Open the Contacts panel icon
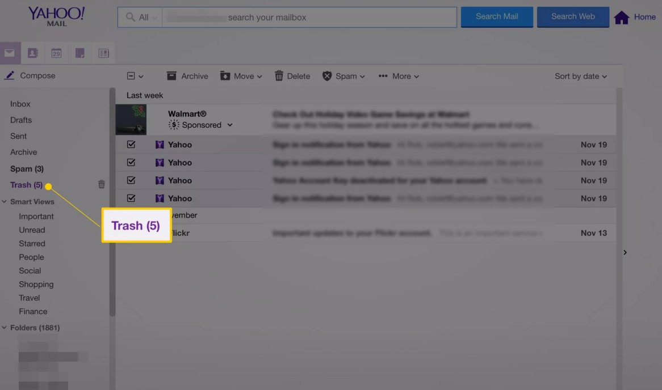This screenshot has width=662, height=390. (x=32, y=53)
